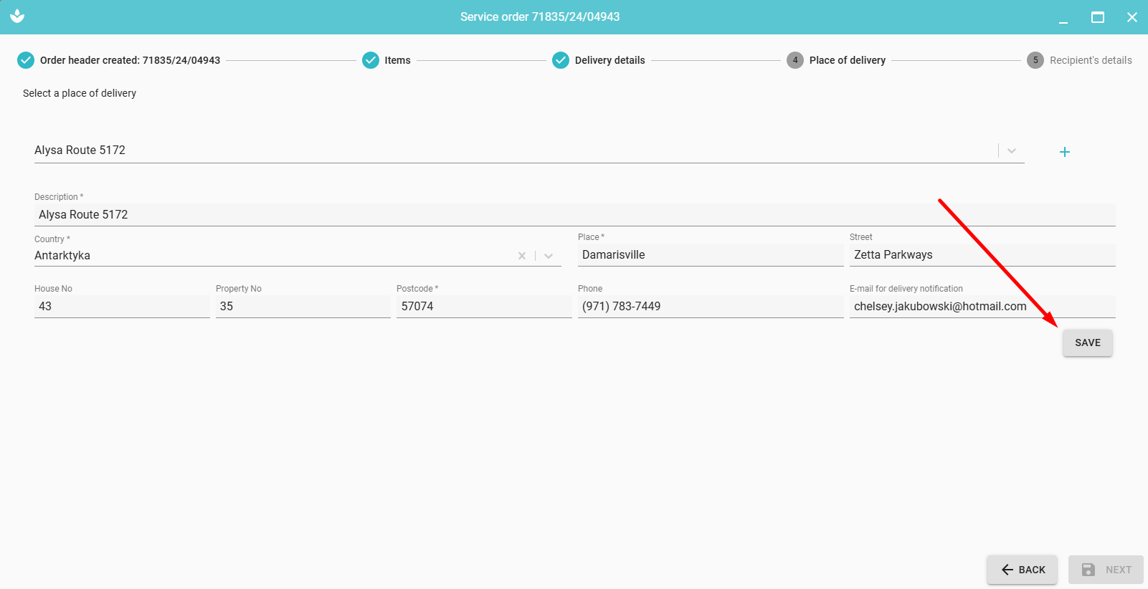Add a new delivery place with plus icon
The height and width of the screenshot is (589, 1148).
1064,152
